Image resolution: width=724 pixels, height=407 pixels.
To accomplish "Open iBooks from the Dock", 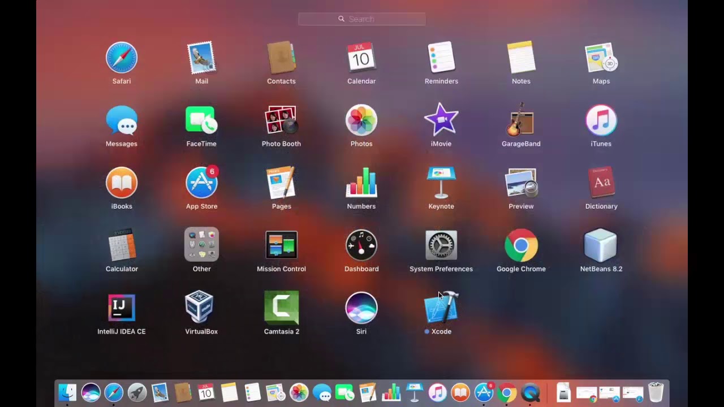I will click(460, 392).
